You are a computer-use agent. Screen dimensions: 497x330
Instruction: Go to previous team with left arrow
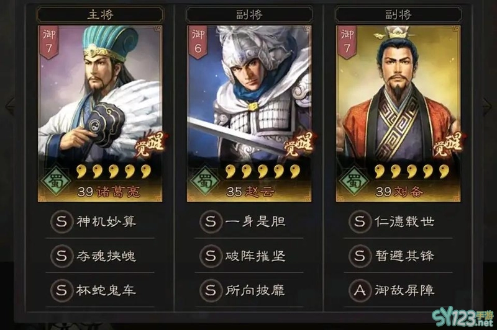coord(9,106)
